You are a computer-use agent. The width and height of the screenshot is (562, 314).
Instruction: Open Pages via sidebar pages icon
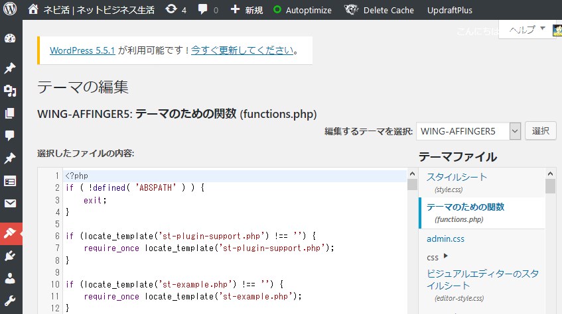tap(10, 113)
